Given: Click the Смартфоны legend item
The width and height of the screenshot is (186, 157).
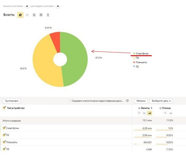Looking at the screenshot, I should (x=141, y=53).
